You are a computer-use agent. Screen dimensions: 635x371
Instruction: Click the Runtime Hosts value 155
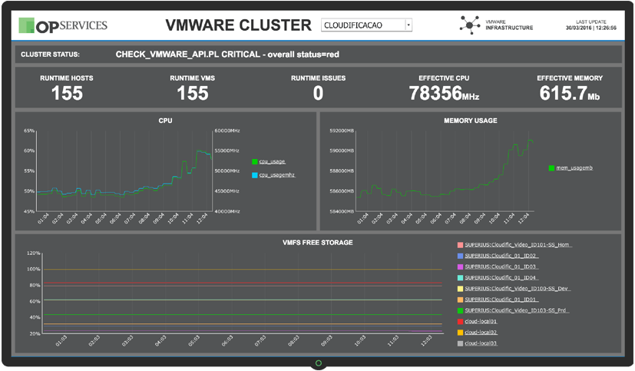point(67,94)
